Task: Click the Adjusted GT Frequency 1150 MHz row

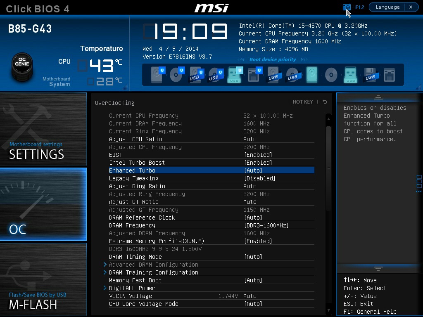Action: click(x=211, y=209)
